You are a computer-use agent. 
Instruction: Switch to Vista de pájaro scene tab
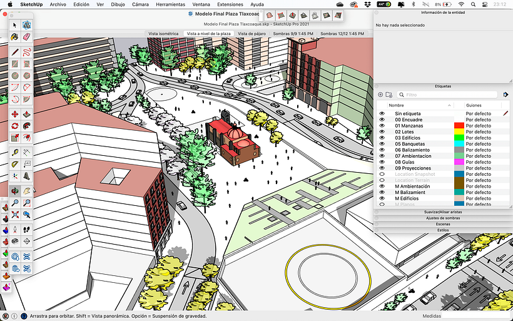(x=251, y=33)
